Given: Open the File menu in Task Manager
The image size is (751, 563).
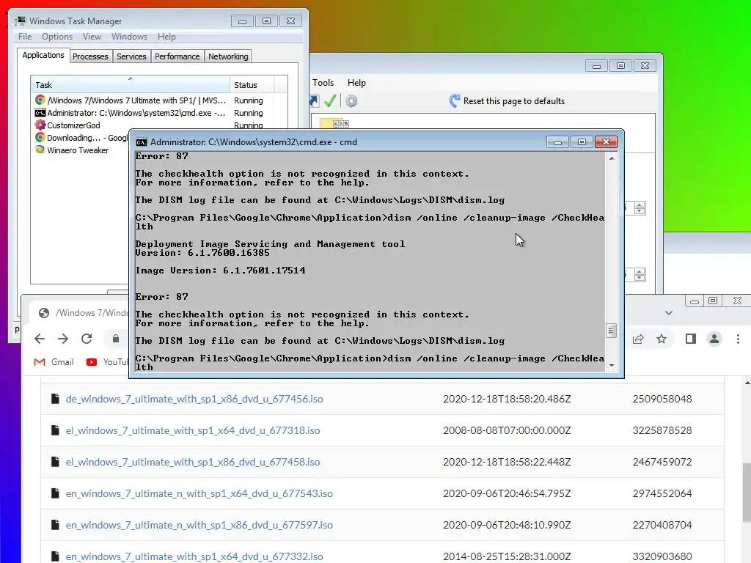Looking at the screenshot, I should tap(25, 37).
